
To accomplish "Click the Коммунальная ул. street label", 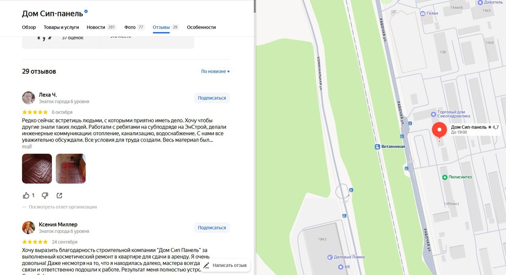I will point(320,74).
